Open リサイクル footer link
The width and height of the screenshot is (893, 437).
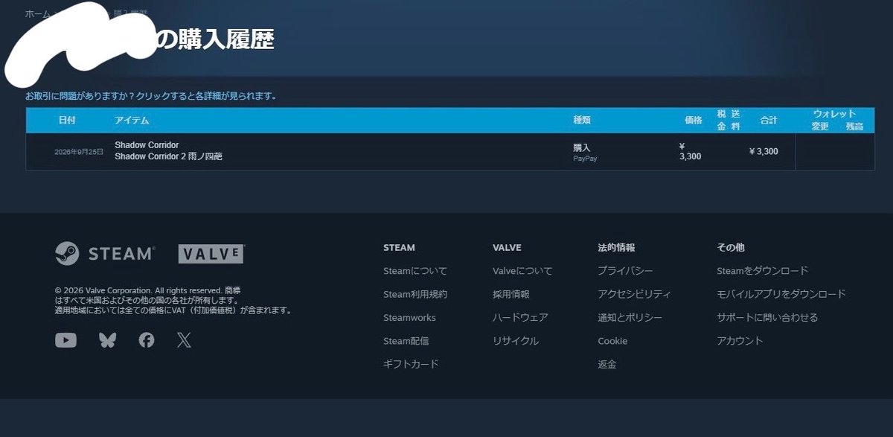516,341
